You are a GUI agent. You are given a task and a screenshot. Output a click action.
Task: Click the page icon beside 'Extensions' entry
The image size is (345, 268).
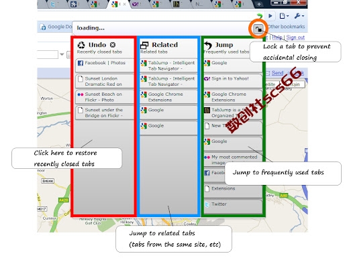(x=207, y=189)
